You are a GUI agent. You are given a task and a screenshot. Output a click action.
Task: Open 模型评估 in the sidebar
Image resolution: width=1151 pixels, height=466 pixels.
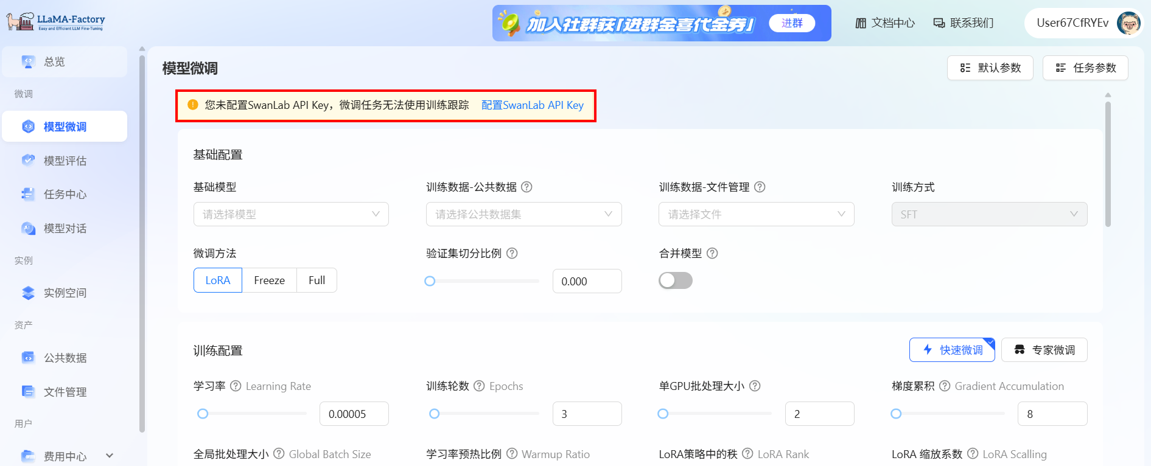[x=65, y=161]
